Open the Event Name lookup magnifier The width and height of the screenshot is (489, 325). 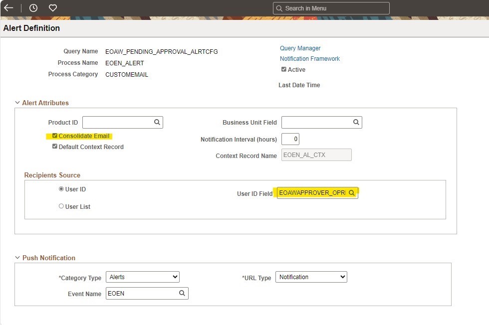[x=182, y=293]
